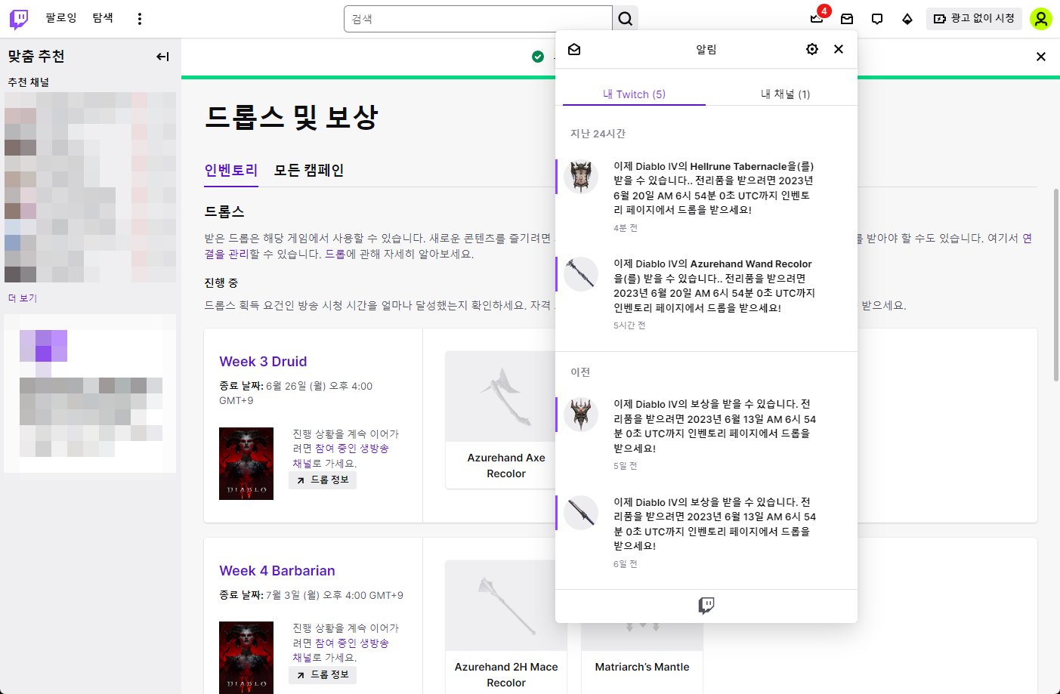Image resolution: width=1060 pixels, height=694 pixels.
Task: Select the Azurehand 2H Mace Recolor drop image
Action: (x=506, y=606)
